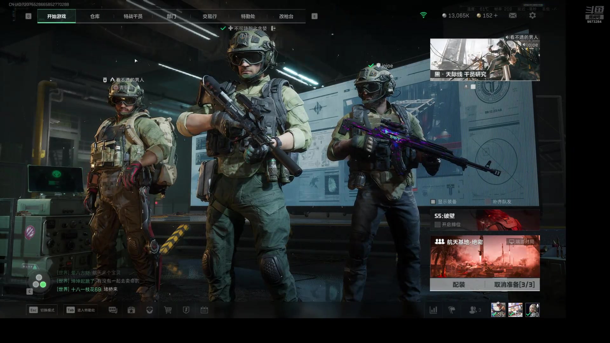This screenshot has width=610, height=343.
Task: Open 黑·天际线 干员研究 banner
Action: 485,60
